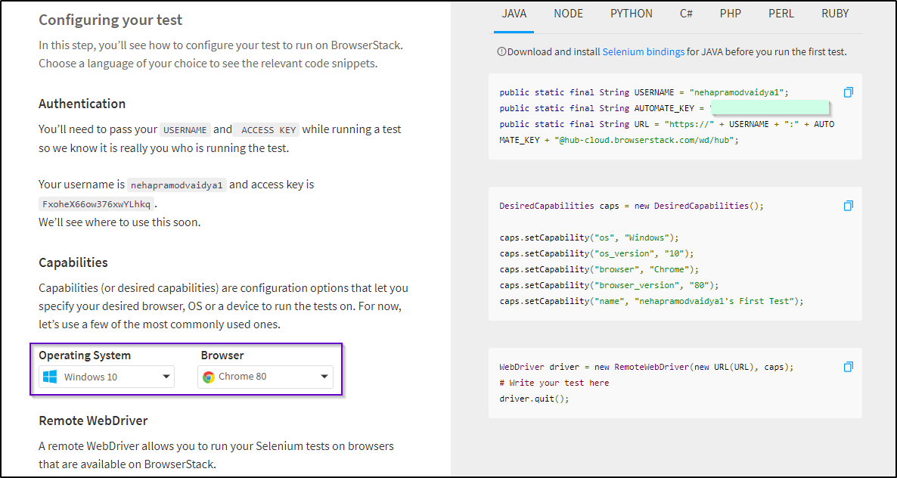Switch to the NODE tab

tap(568, 13)
